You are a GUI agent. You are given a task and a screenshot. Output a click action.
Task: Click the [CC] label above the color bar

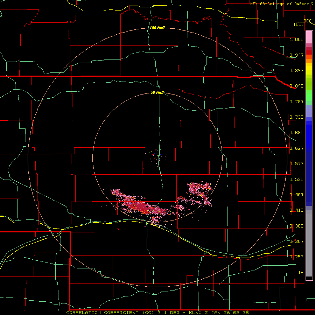pos(299,24)
